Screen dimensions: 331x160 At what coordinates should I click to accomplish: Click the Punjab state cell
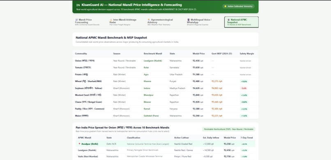172,81
